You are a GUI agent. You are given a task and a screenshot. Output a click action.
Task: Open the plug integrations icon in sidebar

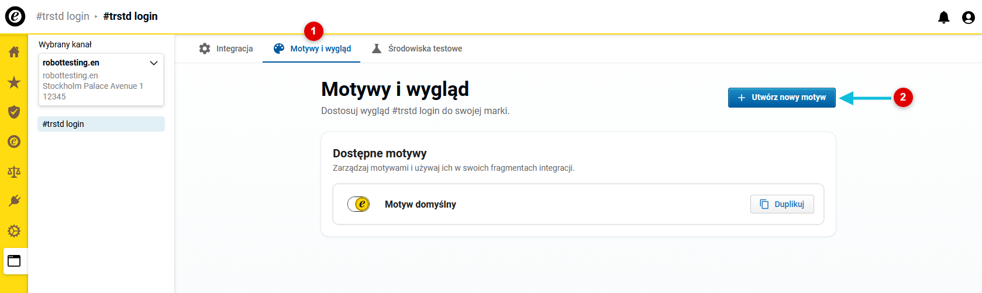[x=14, y=201]
